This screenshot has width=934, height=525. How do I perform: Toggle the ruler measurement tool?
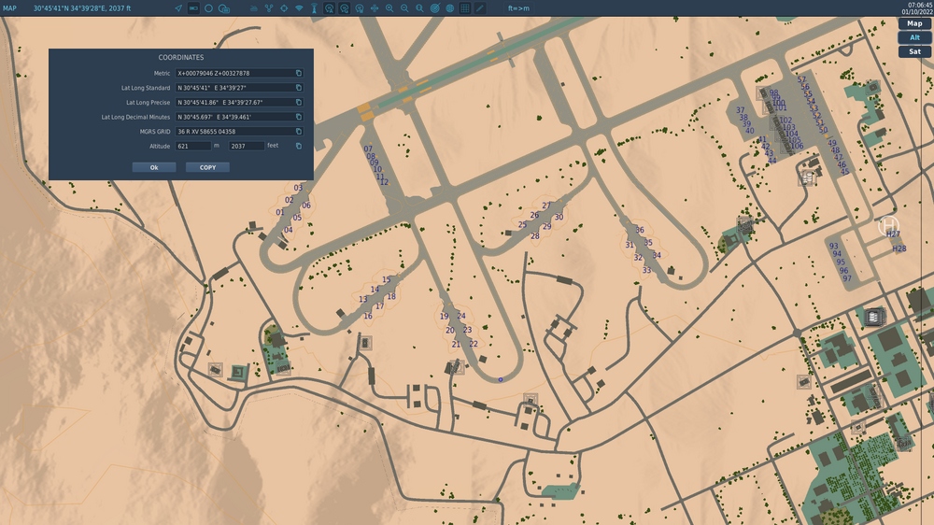tap(193, 8)
